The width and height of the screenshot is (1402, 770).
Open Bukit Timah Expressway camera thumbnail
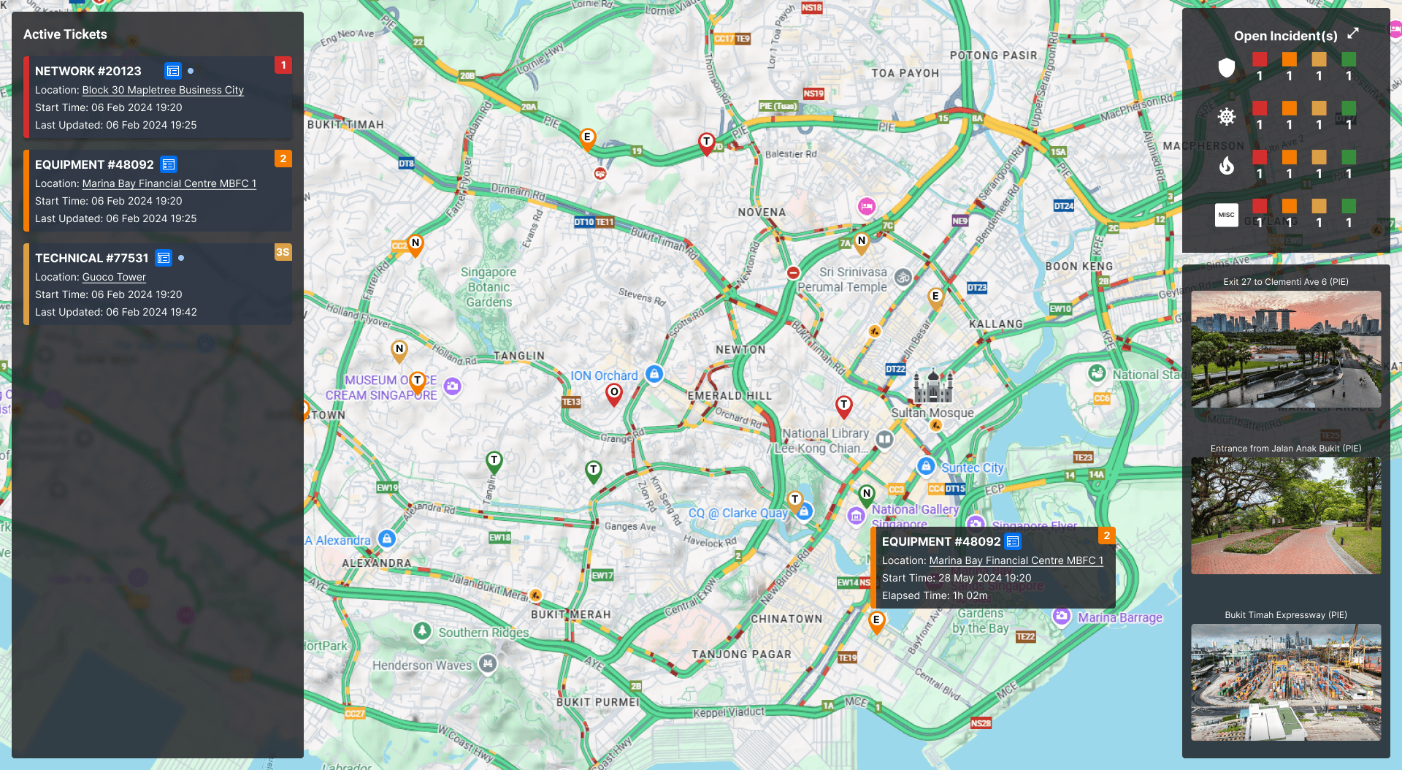pyautogui.click(x=1285, y=682)
